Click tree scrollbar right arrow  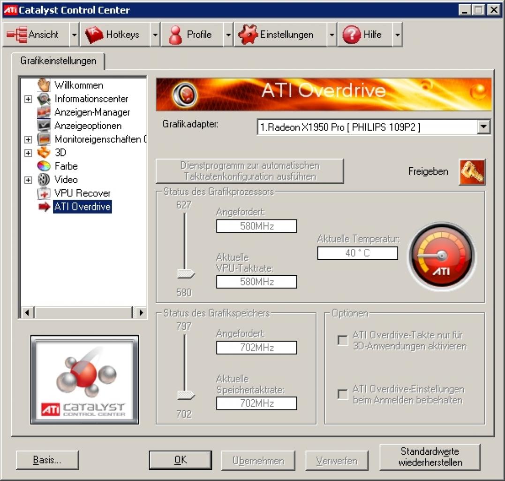[140, 312]
